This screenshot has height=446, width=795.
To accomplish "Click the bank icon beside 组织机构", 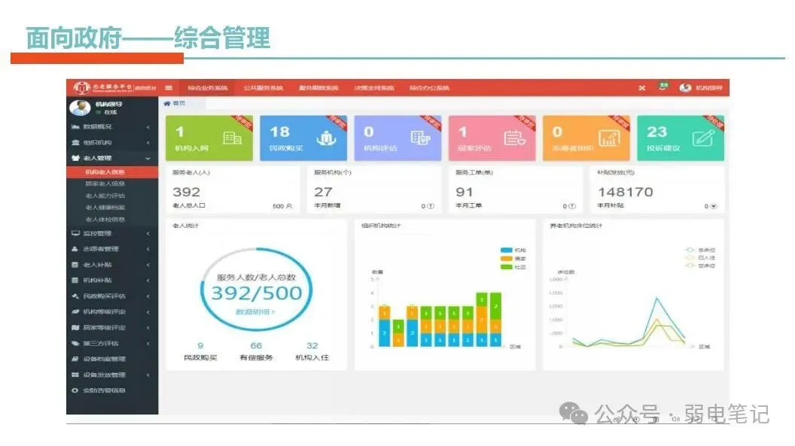I will point(75,143).
